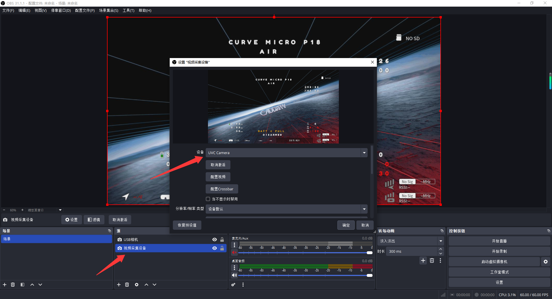Image resolution: width=552 pixels, height=299 pixels.
Task: Click 开始录制 button
Action: 499,251
